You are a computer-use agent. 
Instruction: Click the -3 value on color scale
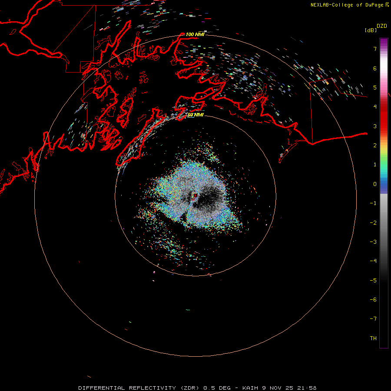pyautogui.click(x=373, y=242)
